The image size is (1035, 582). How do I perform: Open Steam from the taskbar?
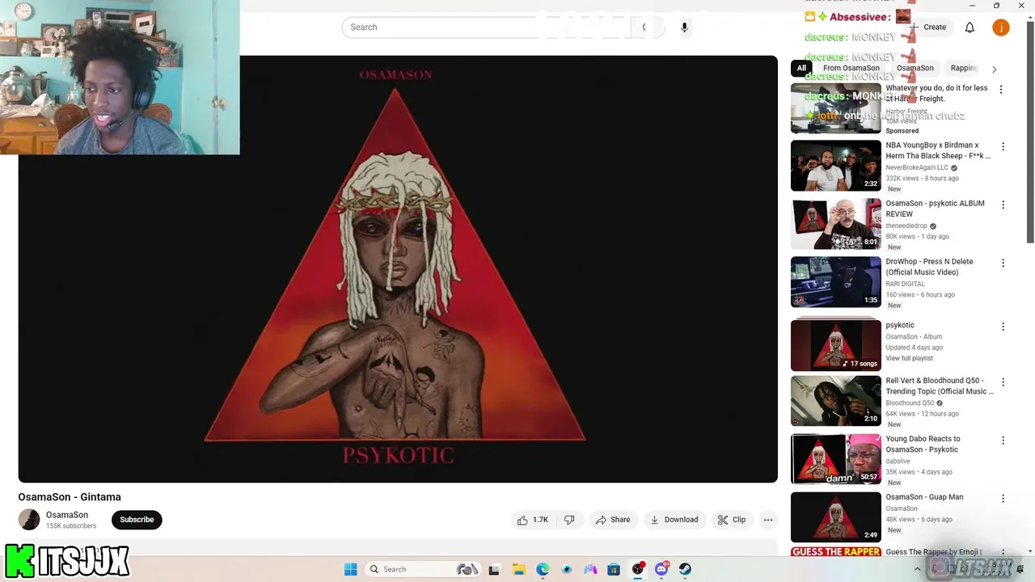(x=686, y=569)
